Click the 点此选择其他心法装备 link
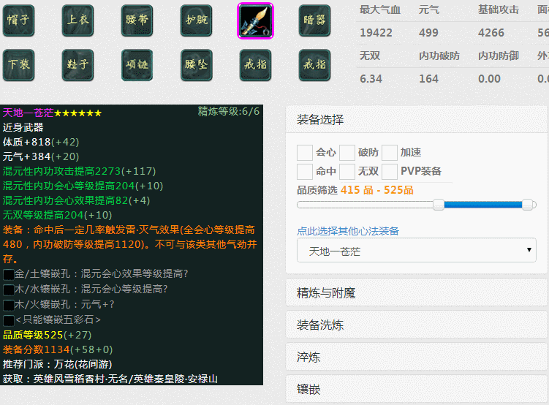 (x=348, y=231)
